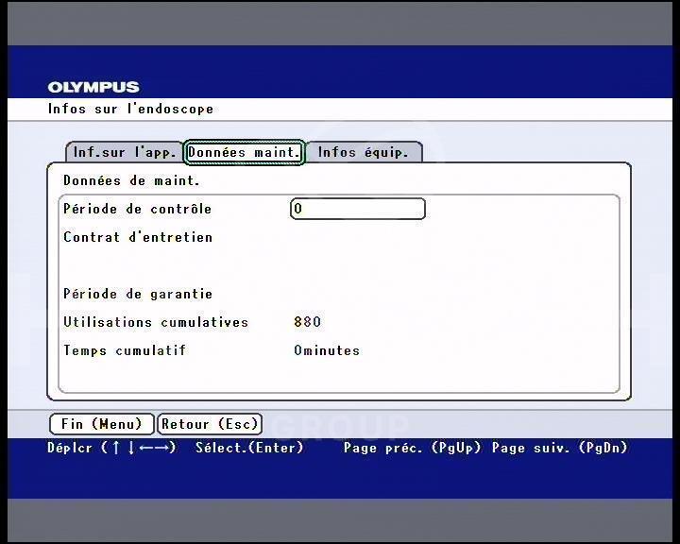
Task: Click the Contrat d'entretien label
Action: coord(138,237)
